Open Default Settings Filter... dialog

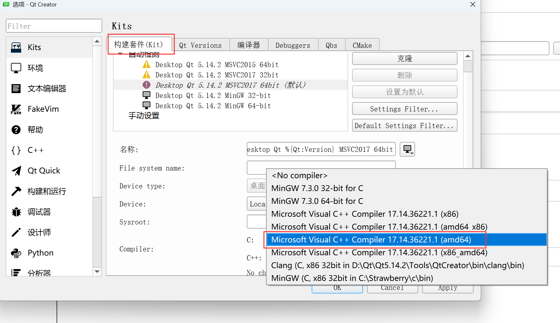(x=405, y=125)
